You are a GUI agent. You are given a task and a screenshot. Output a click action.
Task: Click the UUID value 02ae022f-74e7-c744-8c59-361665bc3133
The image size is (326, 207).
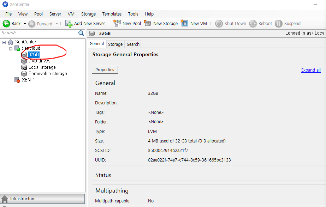click(x=189, y=160)
